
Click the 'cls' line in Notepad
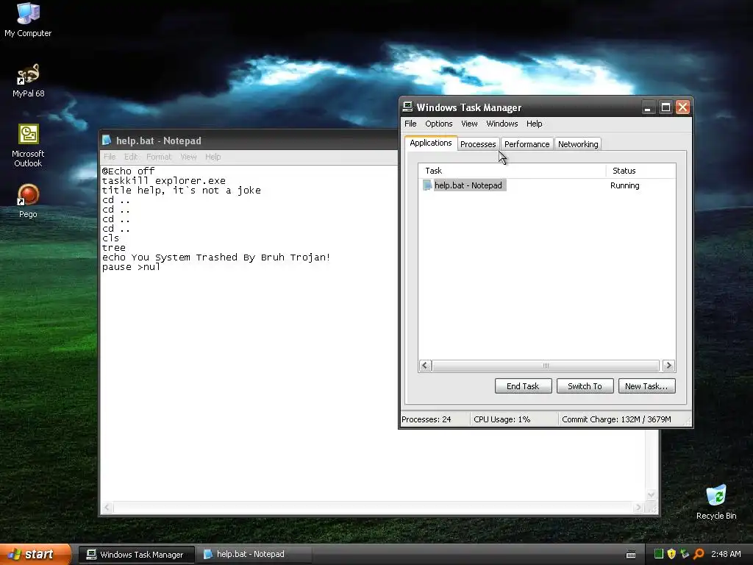point(110,238)
